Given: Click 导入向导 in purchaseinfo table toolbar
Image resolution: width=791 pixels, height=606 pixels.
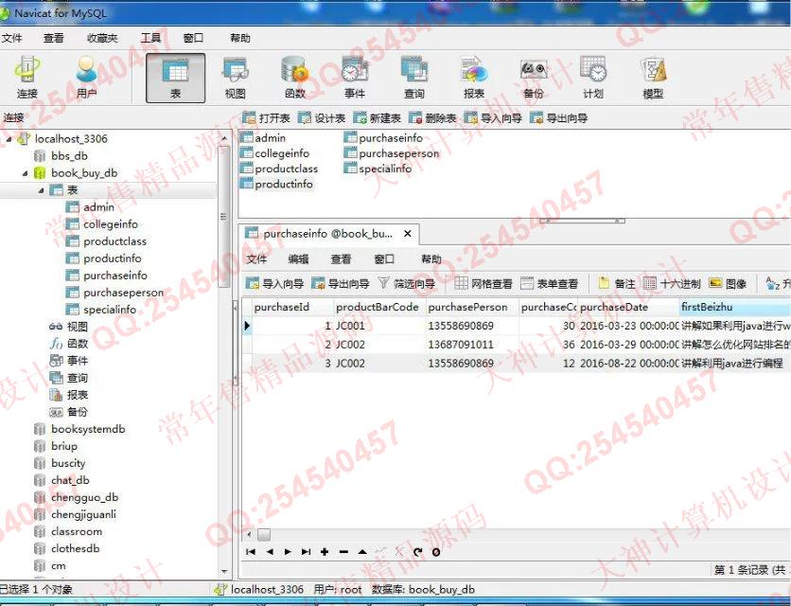Looking at the screenshot, I should click(x=274, y=284).
